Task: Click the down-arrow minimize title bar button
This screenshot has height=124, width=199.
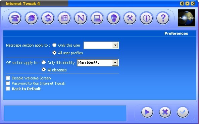Action: click(x=187, y=3)
